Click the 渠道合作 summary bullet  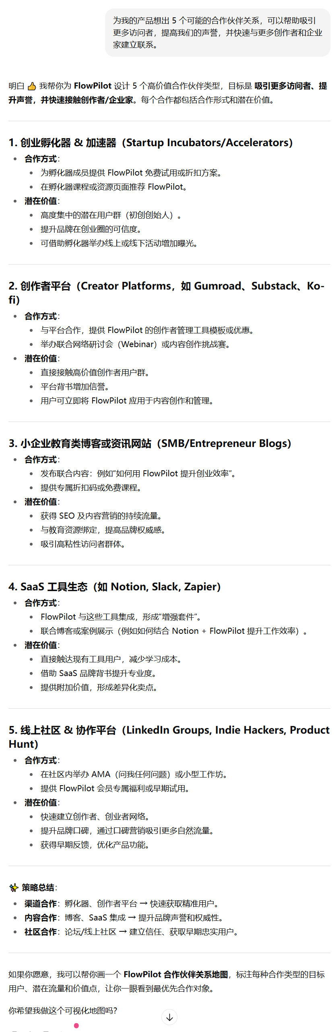coord(122,904)
